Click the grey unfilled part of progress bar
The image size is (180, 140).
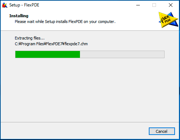tap(122, 54)
